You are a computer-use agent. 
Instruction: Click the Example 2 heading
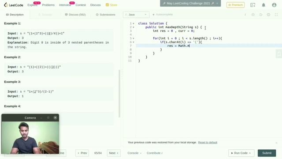13,57
